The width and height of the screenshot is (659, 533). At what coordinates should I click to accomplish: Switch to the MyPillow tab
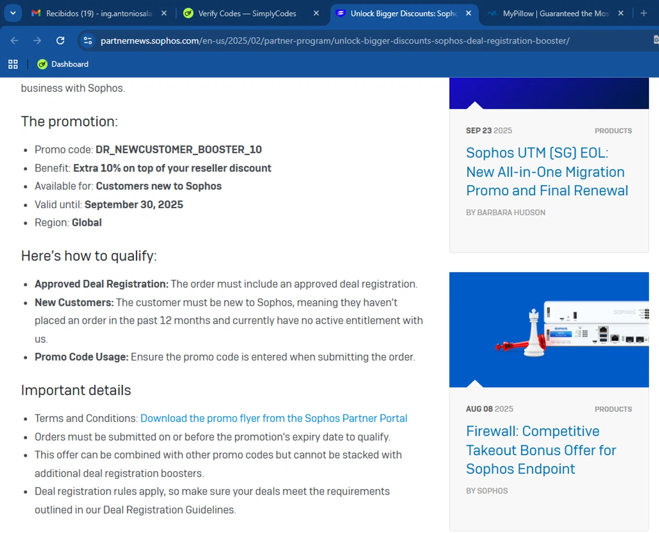(555, 14)
